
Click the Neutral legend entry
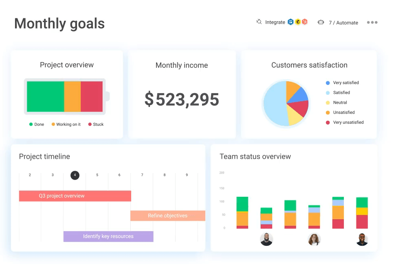click(x=337, y=102)
